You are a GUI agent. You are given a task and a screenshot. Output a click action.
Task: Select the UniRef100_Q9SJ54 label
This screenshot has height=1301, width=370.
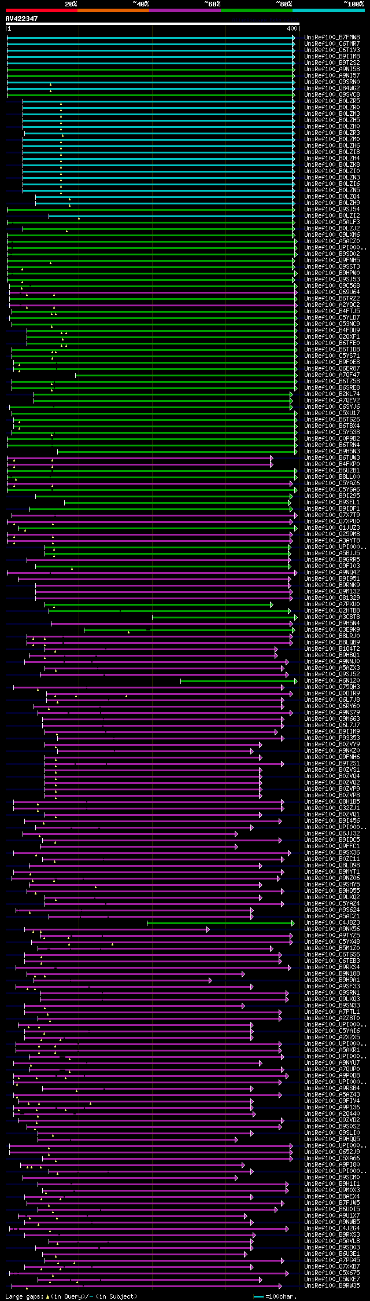332,209
